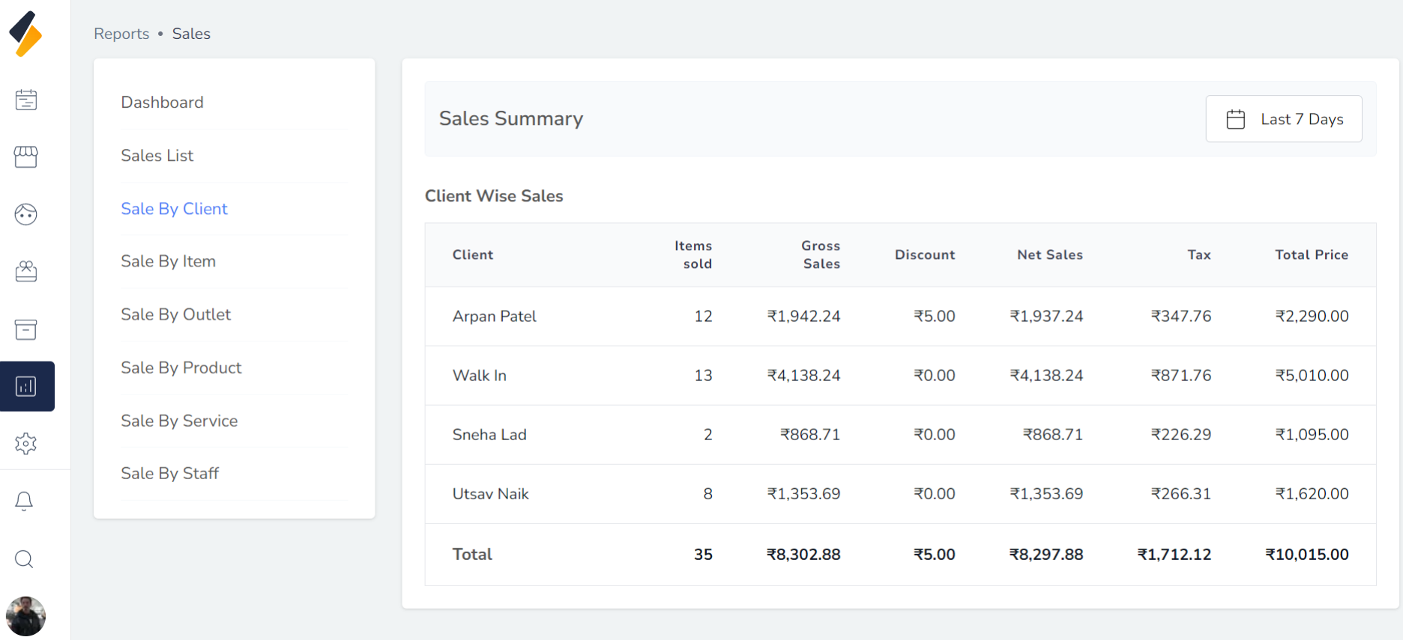Open settings gear in the sidebar

click(x=26, y=444)
